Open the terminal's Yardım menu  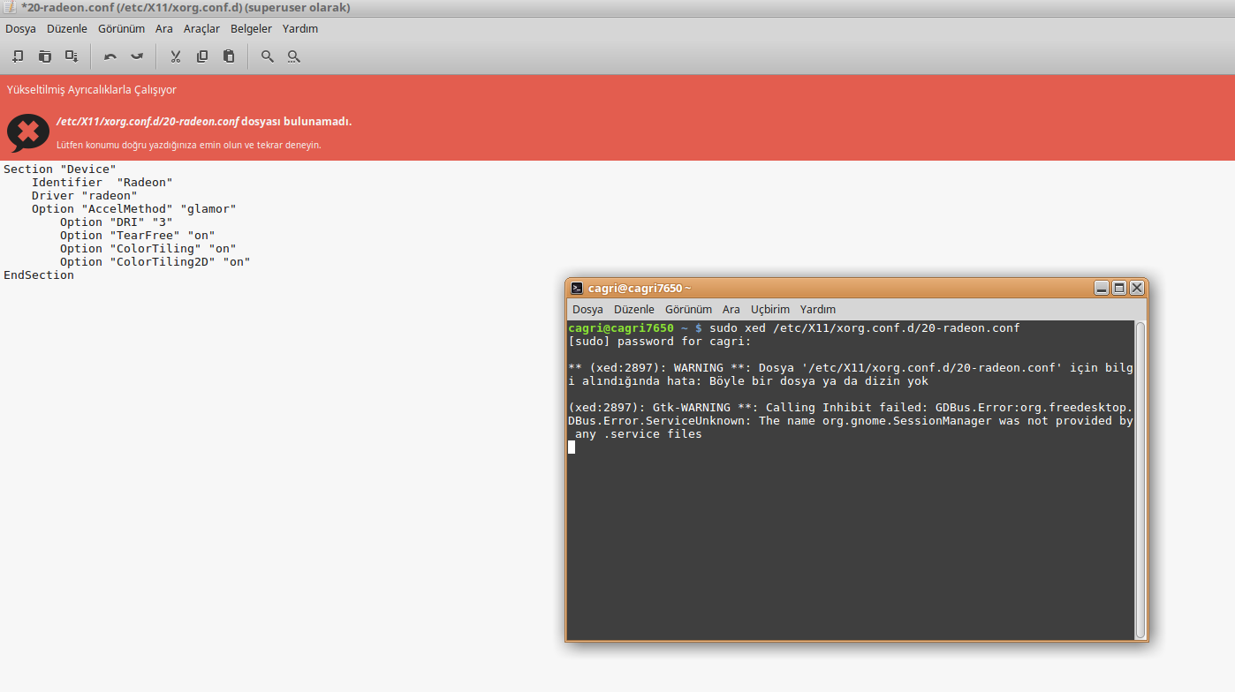click(818, 309)
